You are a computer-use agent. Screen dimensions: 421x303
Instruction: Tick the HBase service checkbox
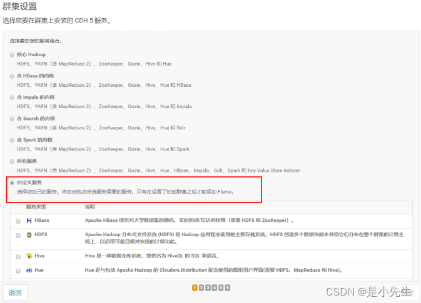tap(18, 221)
